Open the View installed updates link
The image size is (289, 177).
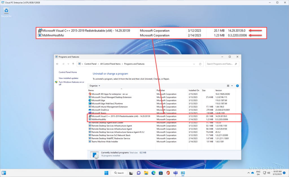click(68, 78)
